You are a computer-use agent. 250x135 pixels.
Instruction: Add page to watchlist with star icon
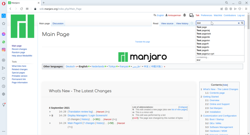tap(192, 23)
